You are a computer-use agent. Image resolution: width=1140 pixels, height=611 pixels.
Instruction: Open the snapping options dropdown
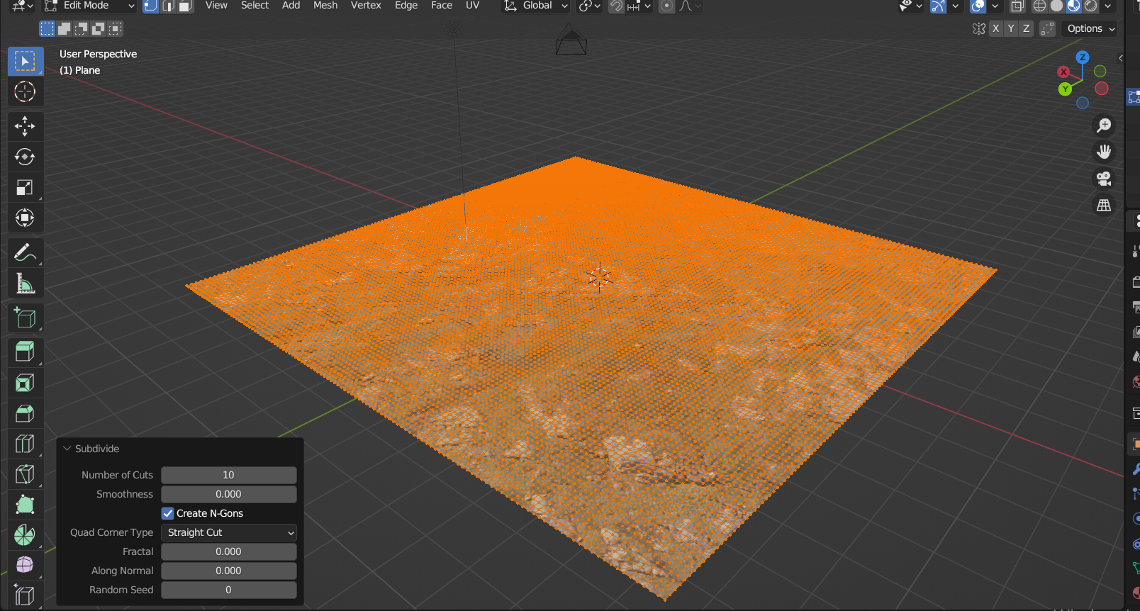tap(639, 6)
